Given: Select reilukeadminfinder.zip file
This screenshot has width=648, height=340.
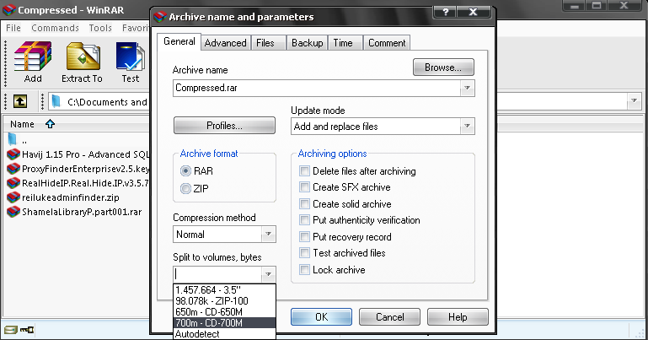Looking at the screenshot, I should point(63,197).
